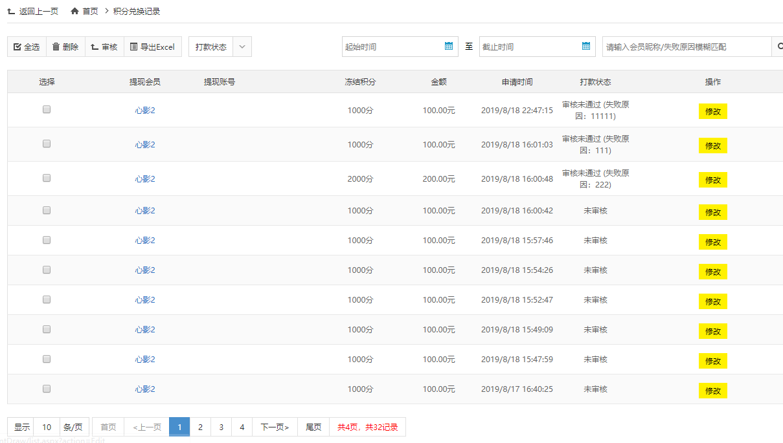Click 修改 for row 2019/8/18 22:47:15
The image size is (783, 443).
[713, 111]
